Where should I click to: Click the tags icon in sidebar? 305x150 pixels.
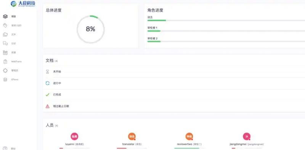tap(5, 26)
